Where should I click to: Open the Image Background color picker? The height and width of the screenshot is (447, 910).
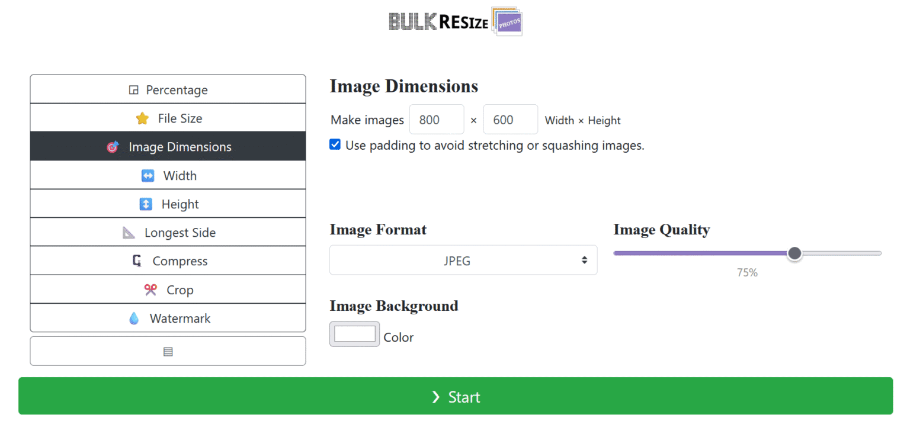[x=354, y=333]
